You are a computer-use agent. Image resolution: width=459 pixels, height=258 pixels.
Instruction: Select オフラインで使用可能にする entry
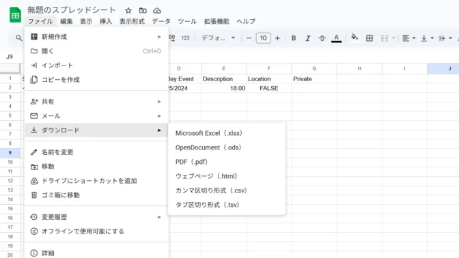coord(96,231)
